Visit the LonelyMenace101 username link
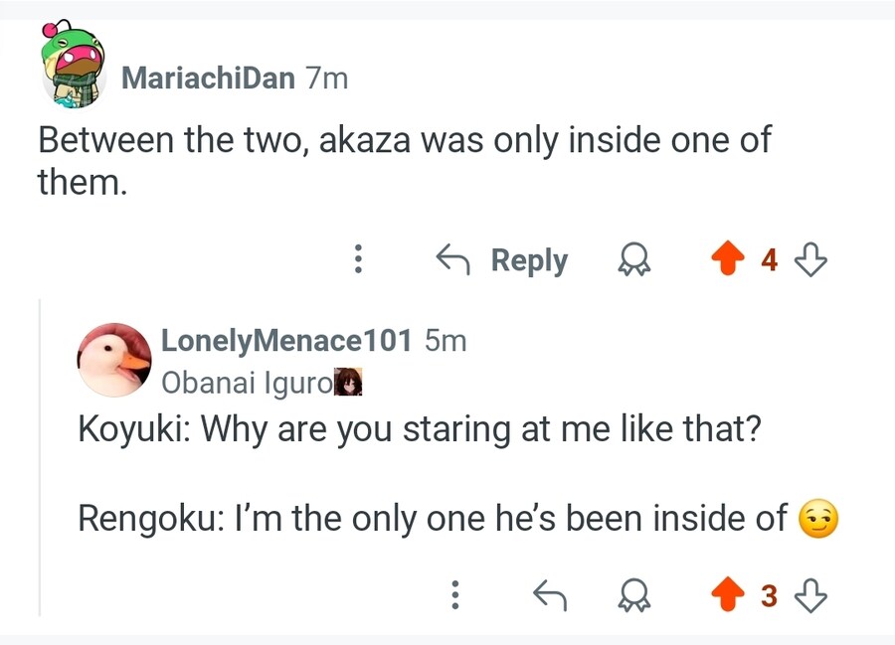The width and height of the screenshot is (895, 645). (x=286, y=340)
